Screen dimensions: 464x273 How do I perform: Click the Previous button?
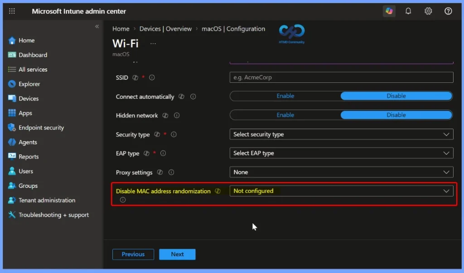tap(133, 254)
